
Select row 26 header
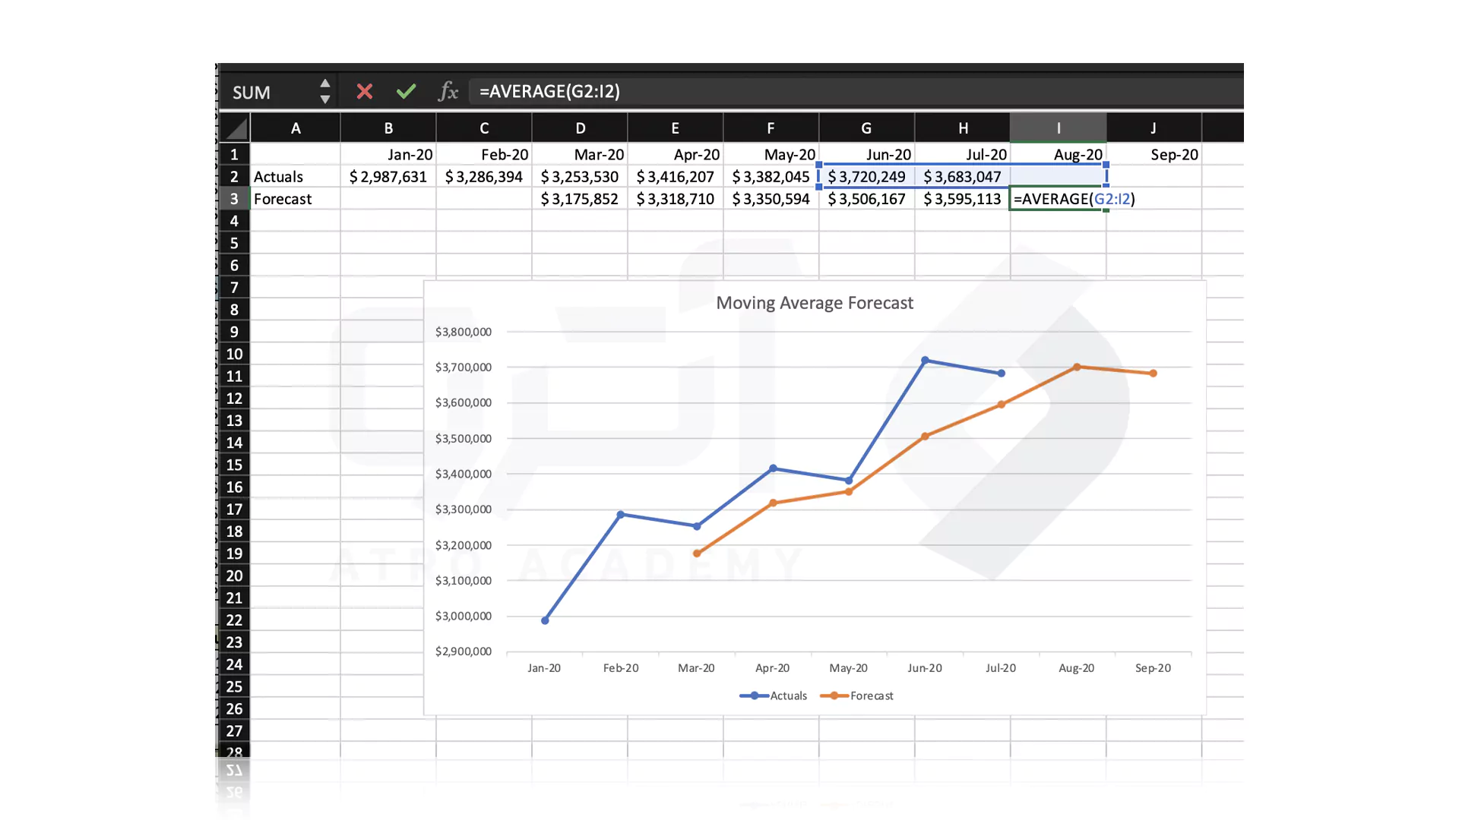[x=234, y=709]
